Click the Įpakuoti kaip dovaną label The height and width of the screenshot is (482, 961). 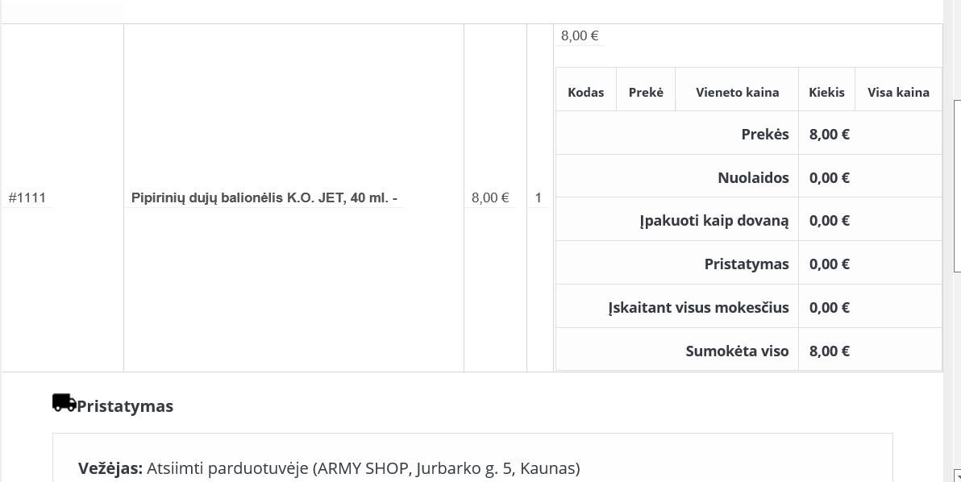pos(714,221)
